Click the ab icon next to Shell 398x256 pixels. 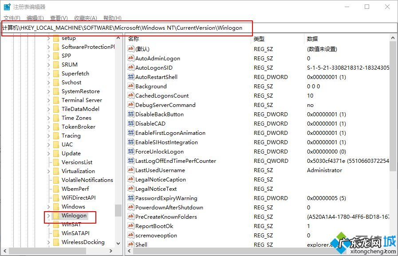tap(131, 244)
